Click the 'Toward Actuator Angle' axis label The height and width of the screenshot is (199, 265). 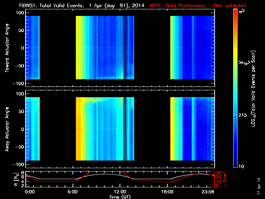(7, 48)
